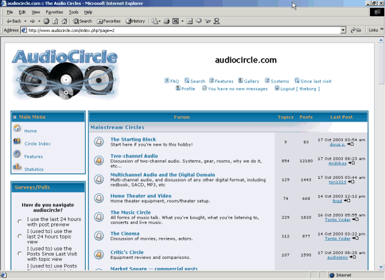
Task: Click the Back arrow toolbar button
Action: tap(14, 21)
